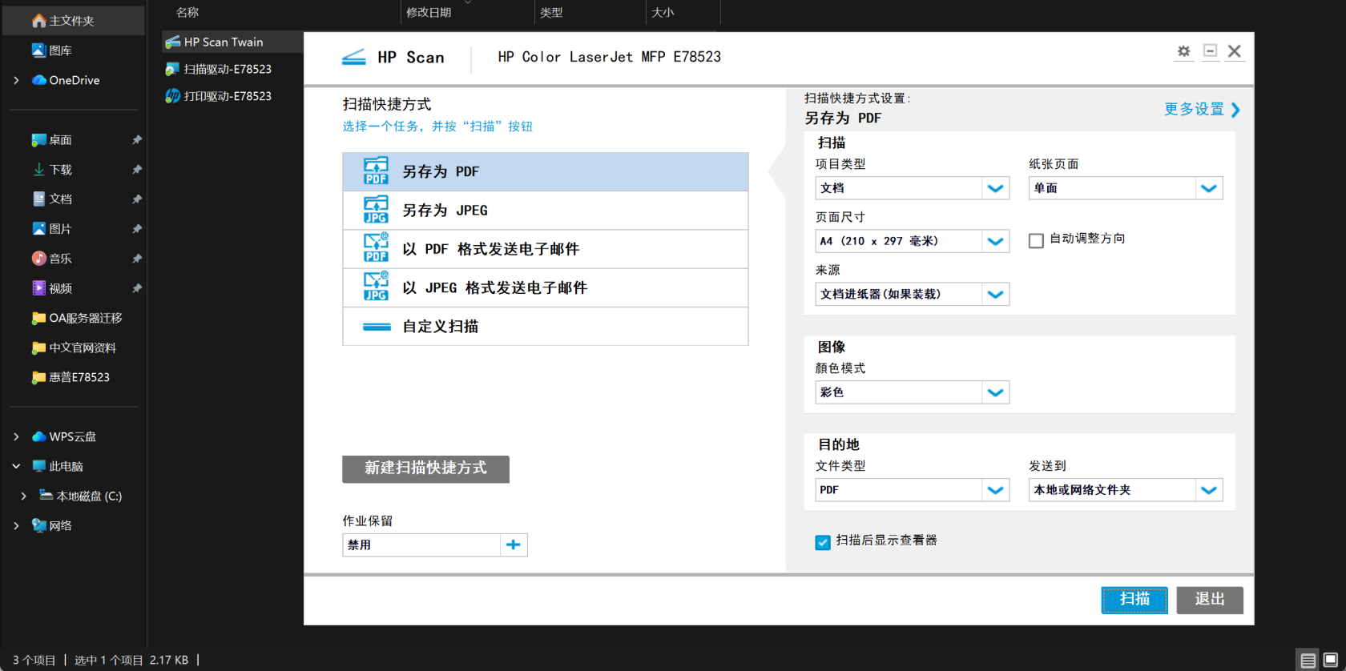The width and height of the screenshot is (1346, 671).
Task: Click the pin icon next to 文档
Action: click(137, 199)
